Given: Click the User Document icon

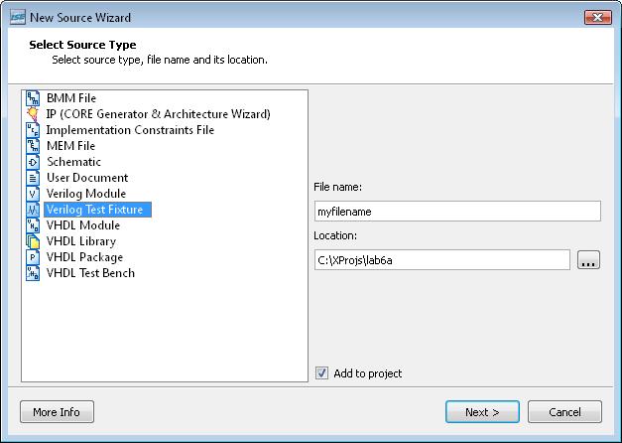Looking at the screenshot, I should pos(33,178).
